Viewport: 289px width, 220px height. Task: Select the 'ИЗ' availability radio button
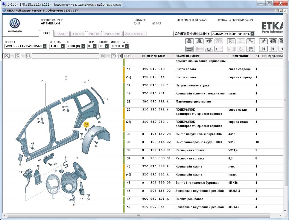[x=154, y=23]
